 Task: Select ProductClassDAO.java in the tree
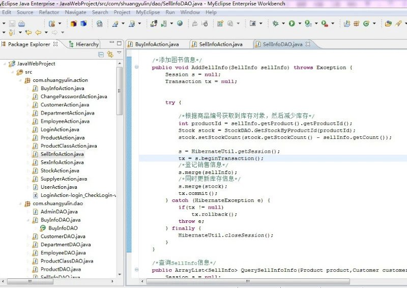click(67, 261)
